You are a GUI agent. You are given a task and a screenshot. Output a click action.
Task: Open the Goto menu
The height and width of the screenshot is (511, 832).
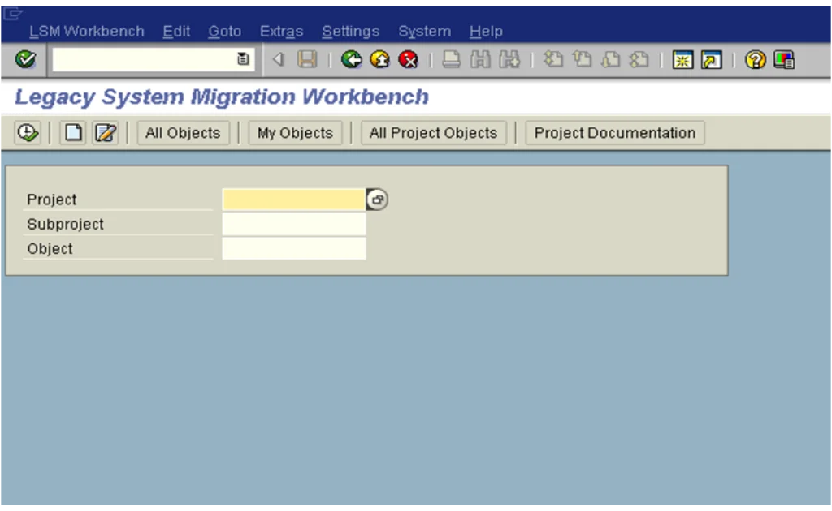(x=224, y=32)
